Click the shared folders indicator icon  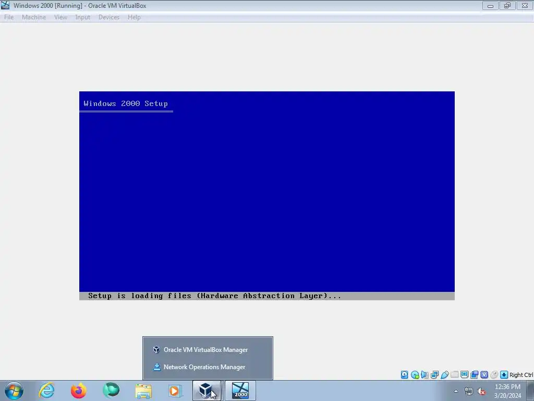pyautogui.click(x=454, y=375)
